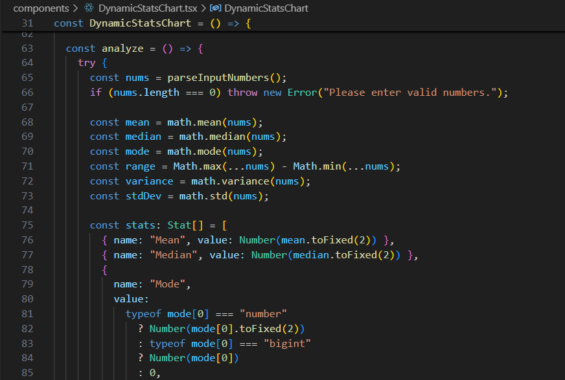Click 'value:' on line 80
The image size is (565, 380).
[x=131, y=299]
